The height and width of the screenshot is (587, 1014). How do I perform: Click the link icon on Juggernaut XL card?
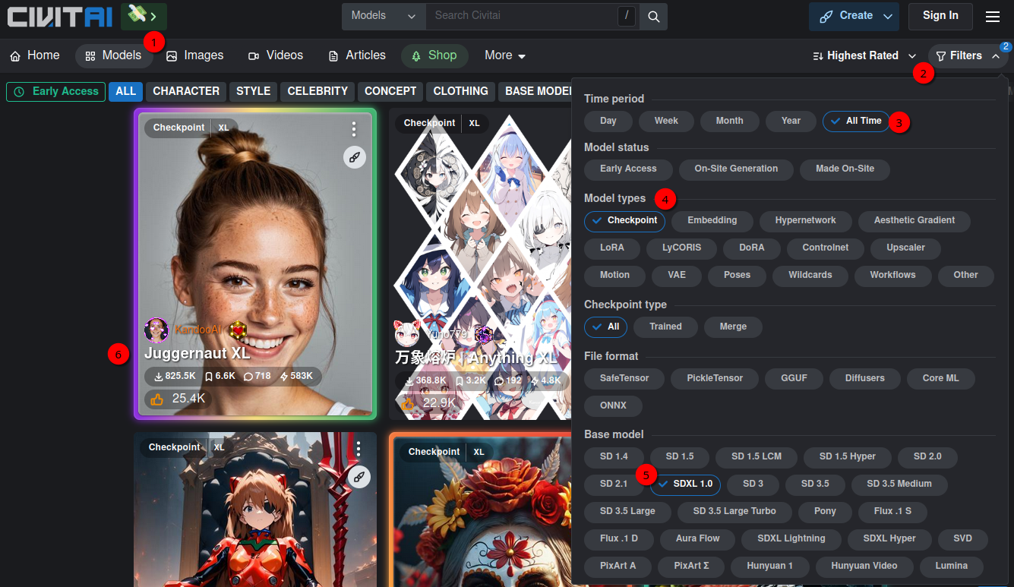(x=354, y=157)
